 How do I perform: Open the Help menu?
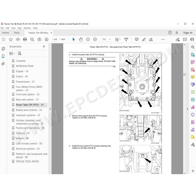35,28
